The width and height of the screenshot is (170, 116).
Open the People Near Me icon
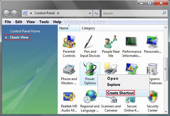(111, 42)
